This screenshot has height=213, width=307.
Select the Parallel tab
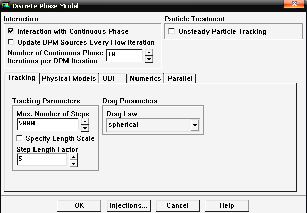pyautogui.click(x=180, y=78)
